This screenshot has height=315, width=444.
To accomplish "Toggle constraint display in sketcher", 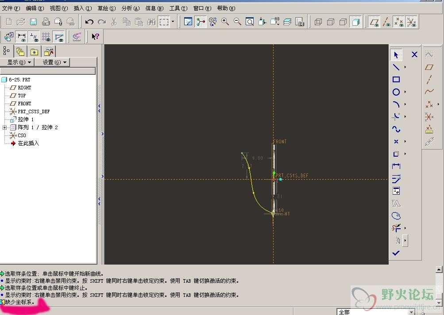I will click(34, 37).
